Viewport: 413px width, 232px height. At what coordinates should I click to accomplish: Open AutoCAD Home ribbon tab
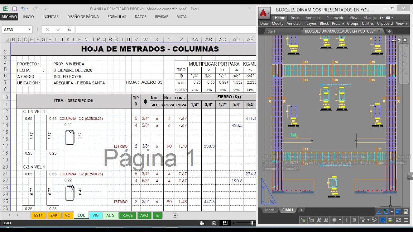point(280,18)
